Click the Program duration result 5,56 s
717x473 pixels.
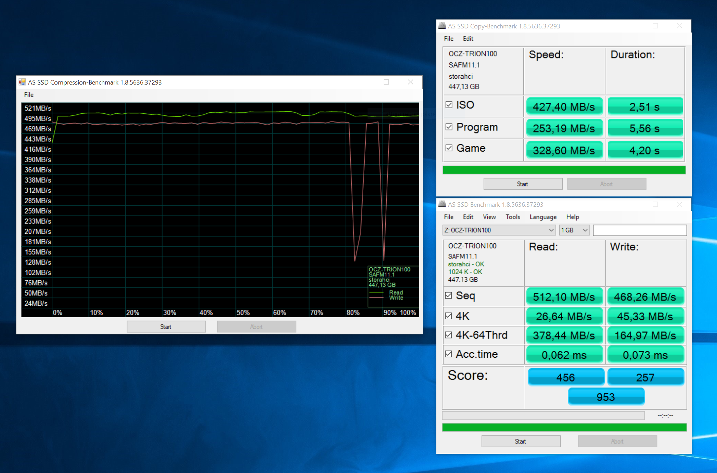[645, 128]
